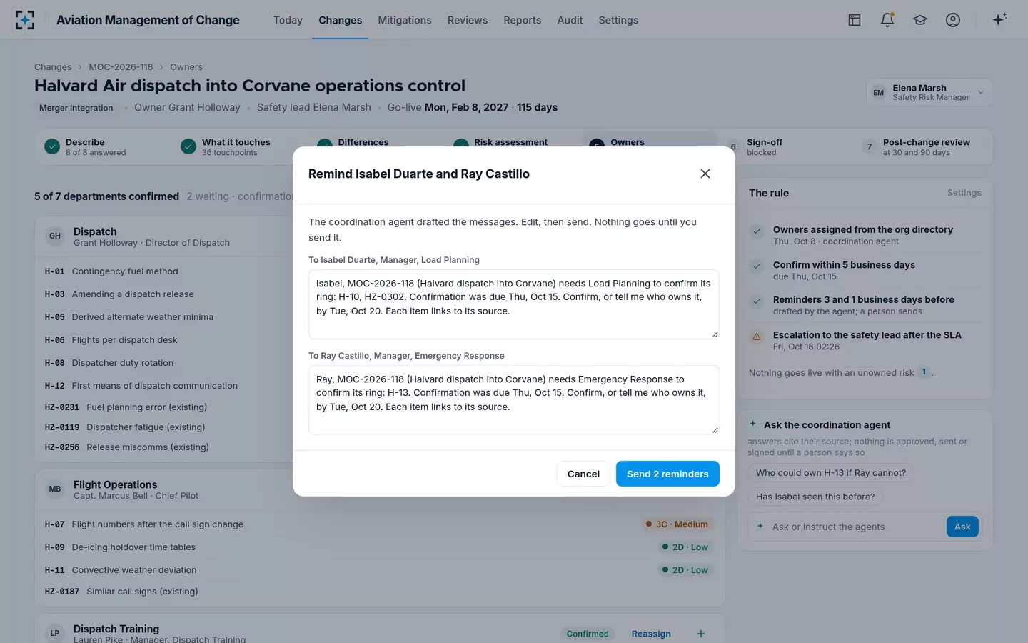Open the Reports tab

tap(522, 20)
